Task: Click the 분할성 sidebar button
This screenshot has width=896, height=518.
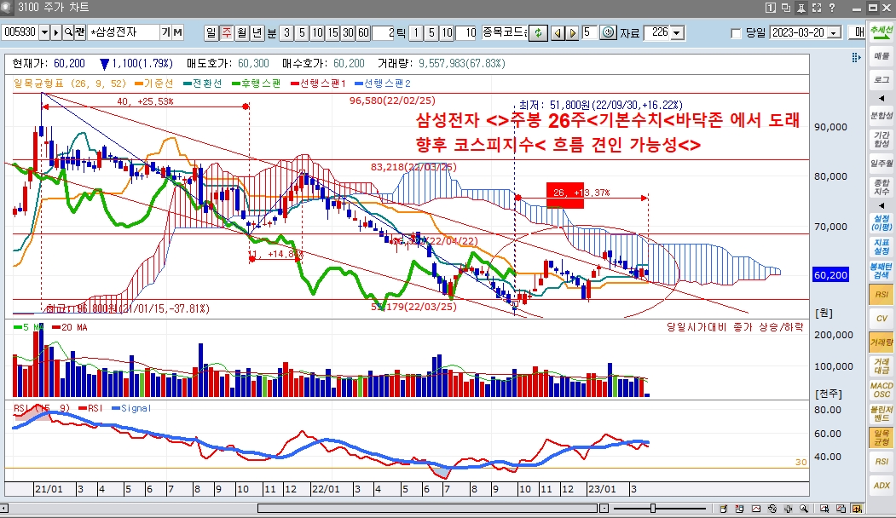Action: click(x=882, y=116)
